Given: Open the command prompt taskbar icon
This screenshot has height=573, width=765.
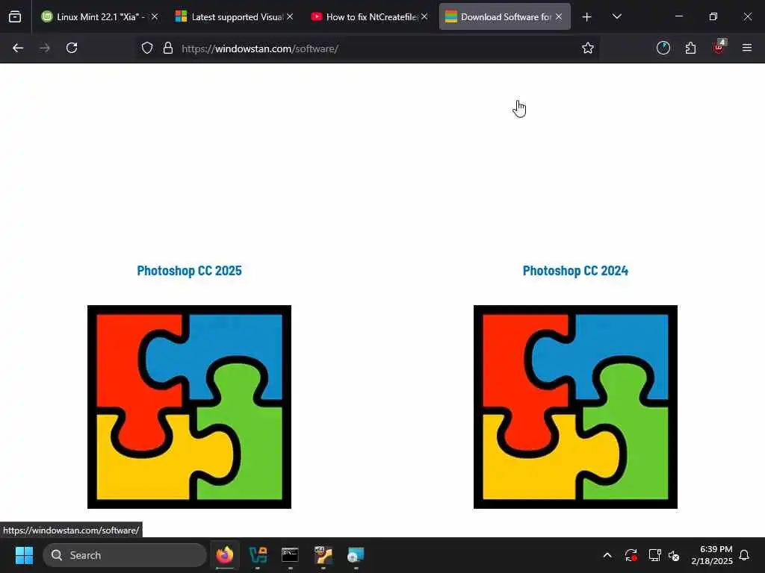Looking at the screenshot, I should coord(291,555).
